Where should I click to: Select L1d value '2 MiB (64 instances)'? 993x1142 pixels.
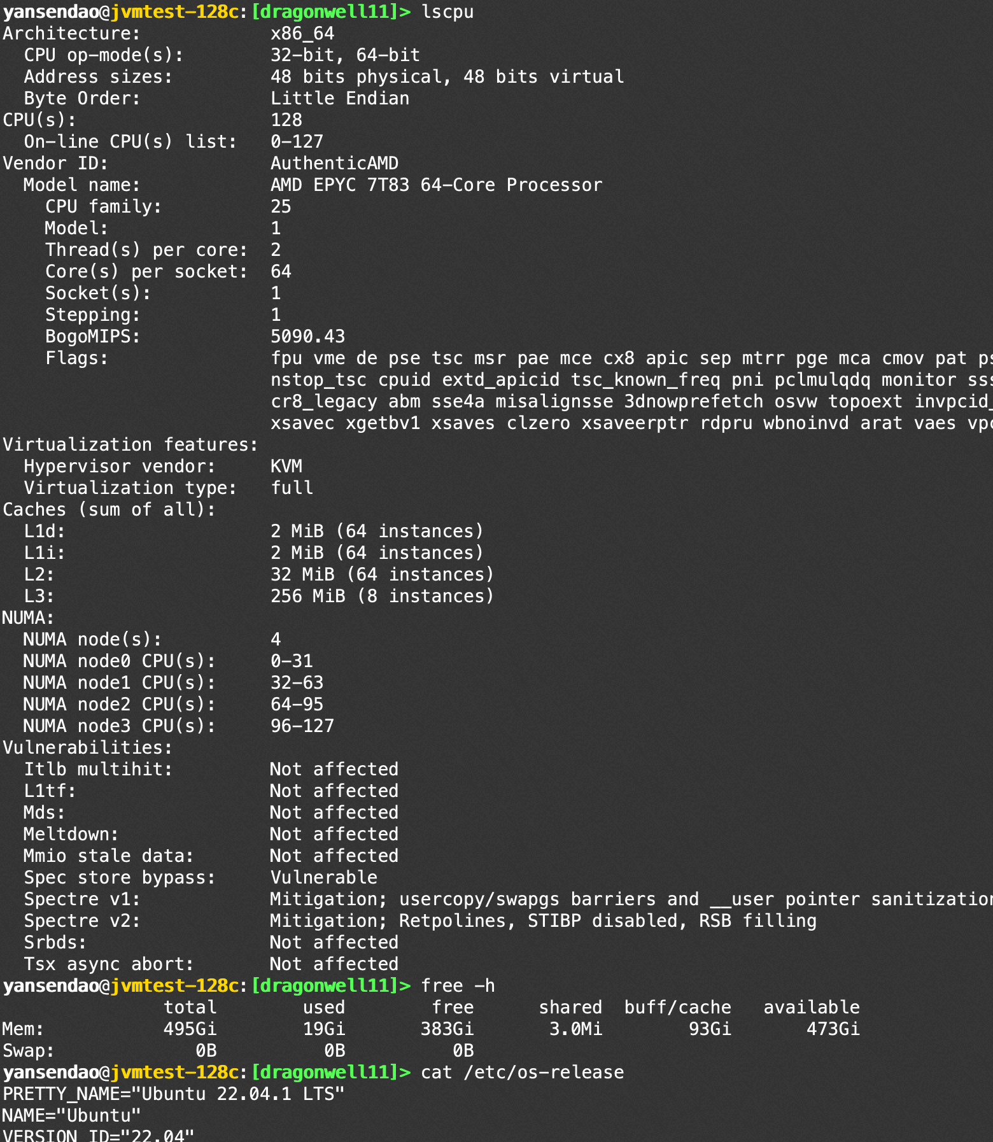point(377,532)
